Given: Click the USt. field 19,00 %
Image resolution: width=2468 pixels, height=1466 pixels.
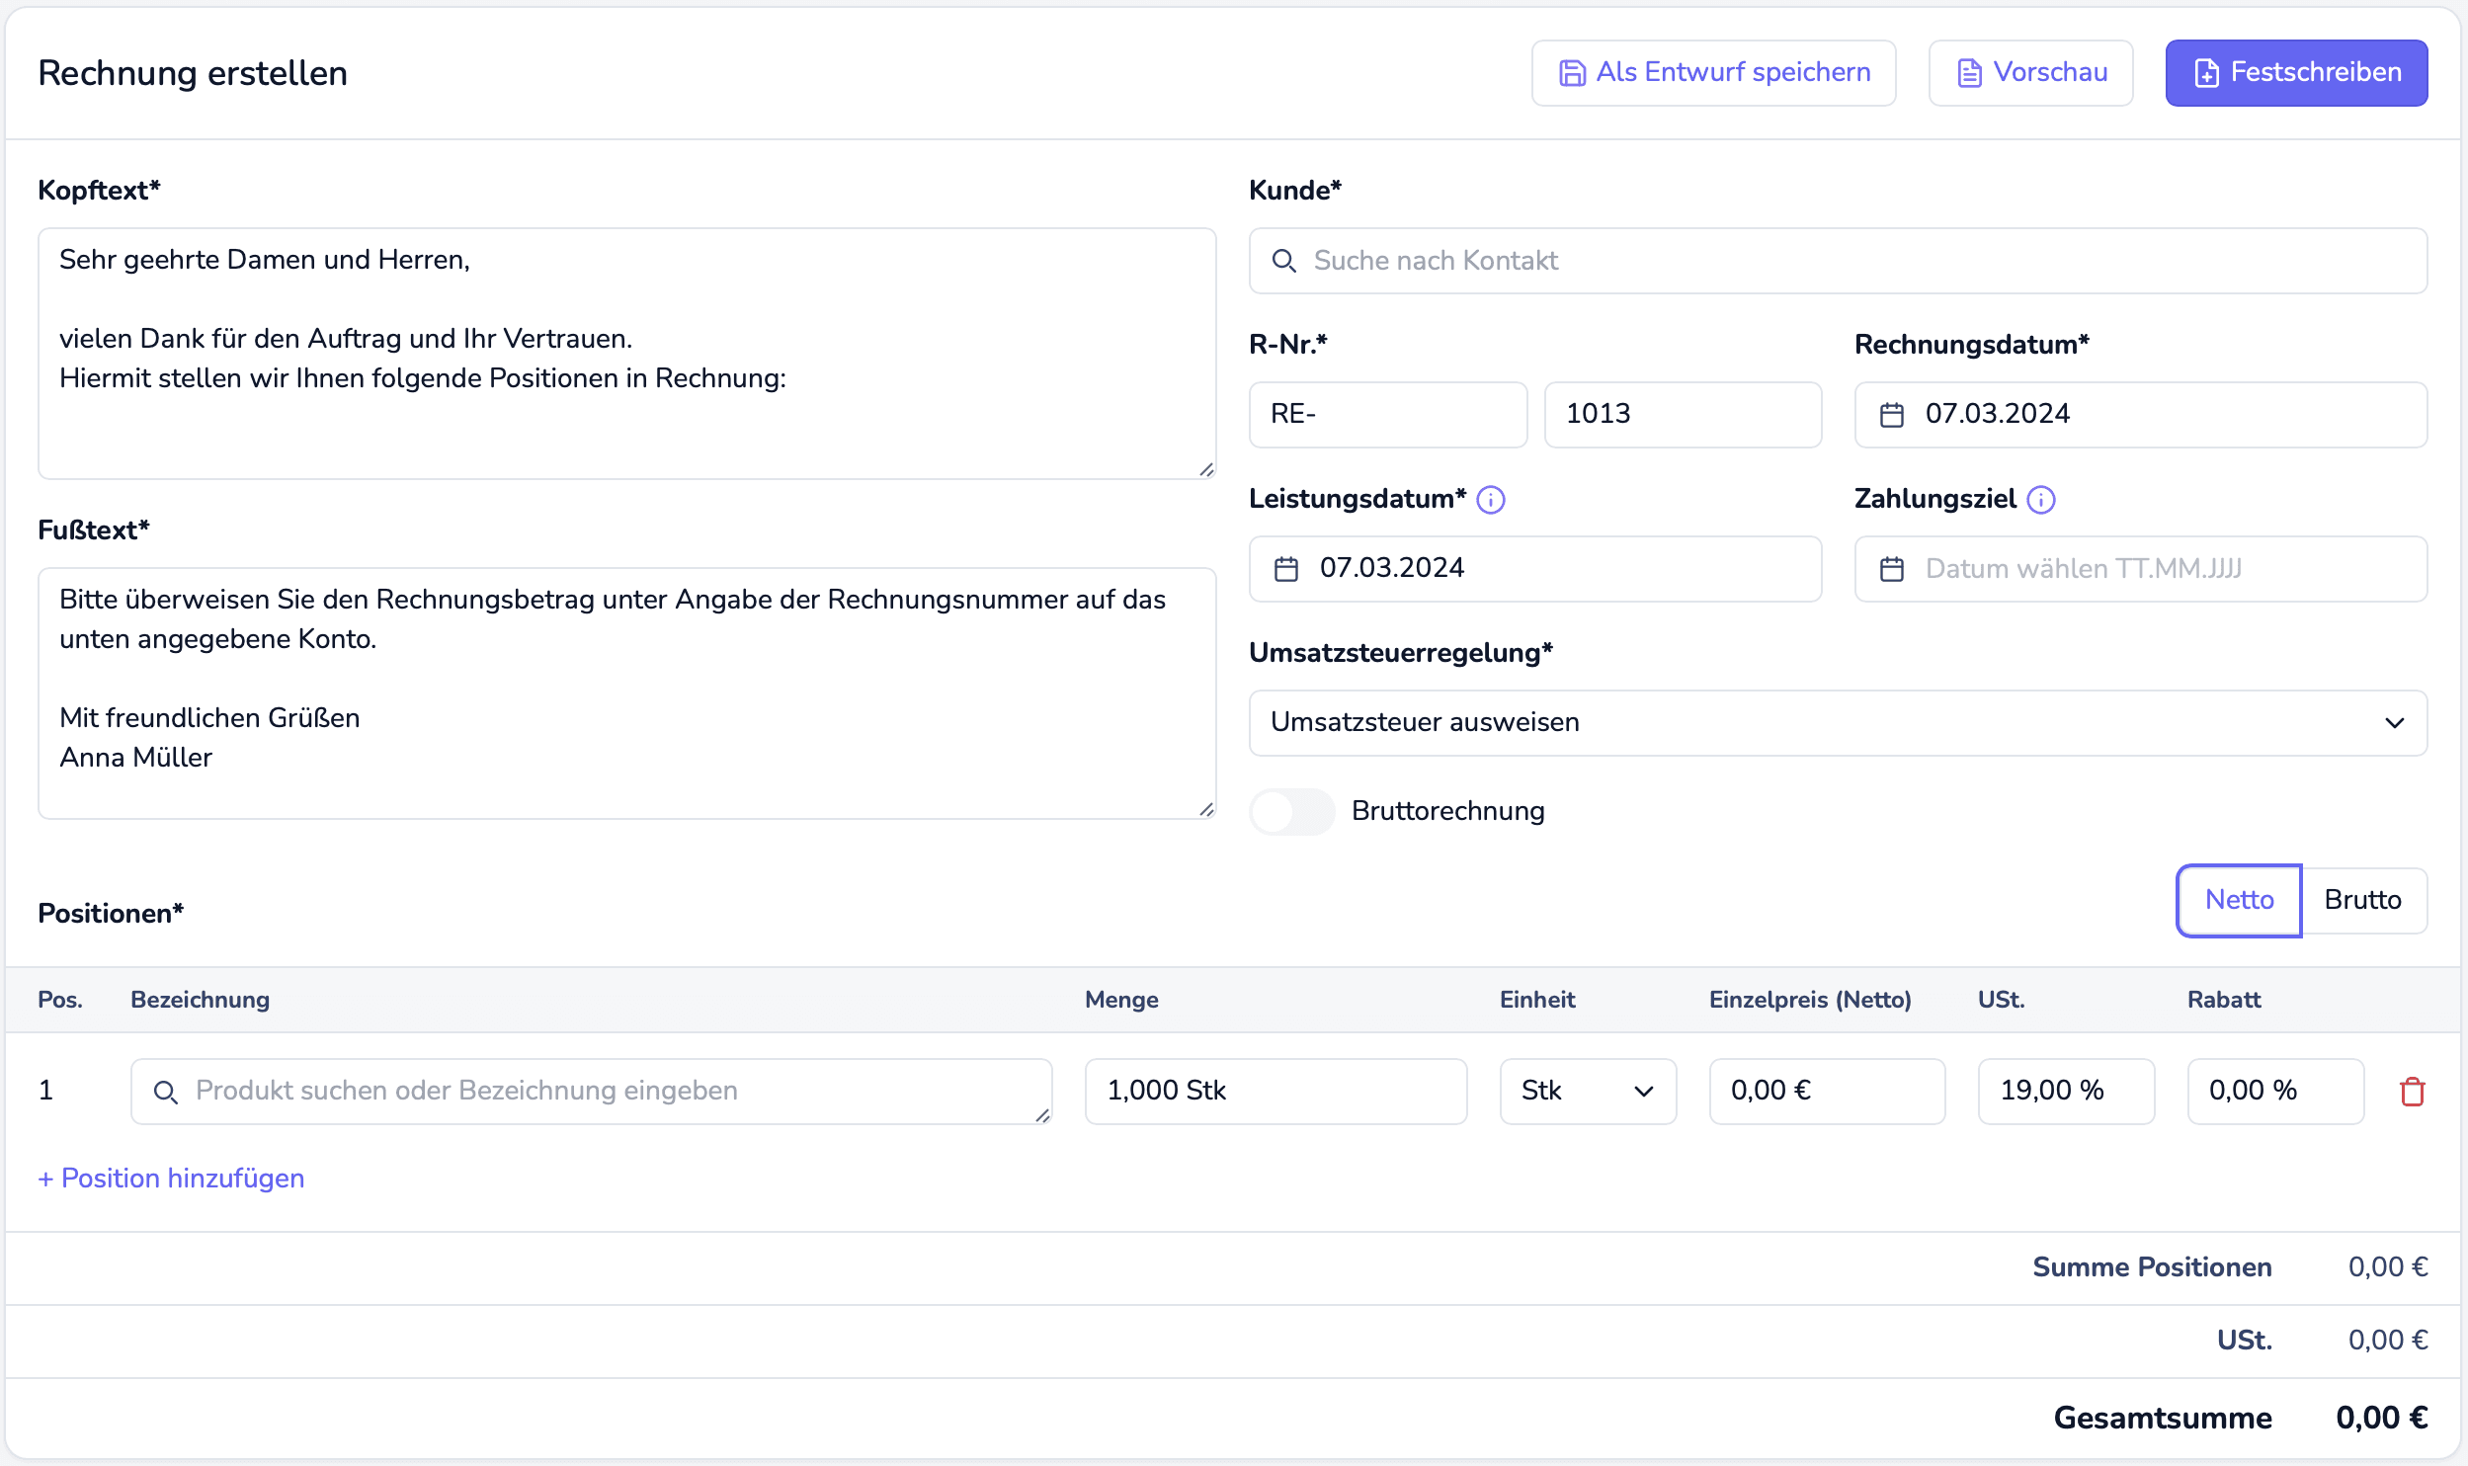Looking at the screenshot, I should click(x=2066, y=1092).
